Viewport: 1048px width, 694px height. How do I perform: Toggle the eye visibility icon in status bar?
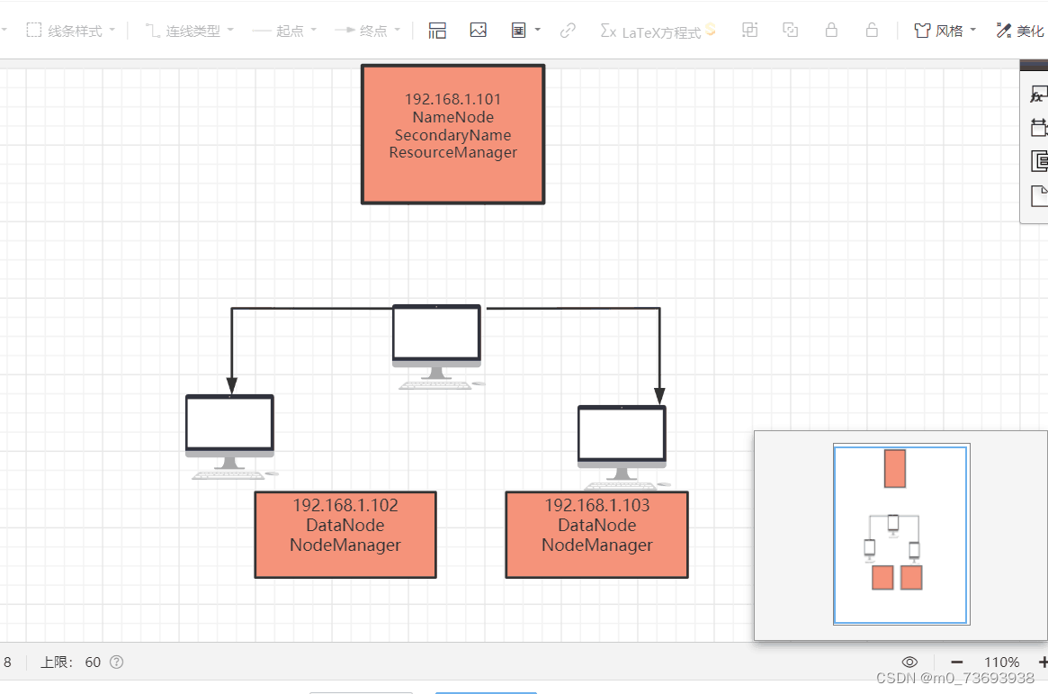click(909, 662)
